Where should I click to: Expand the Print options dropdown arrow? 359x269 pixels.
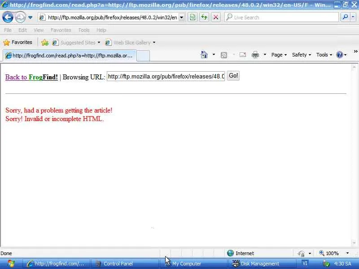click(265, 55)
